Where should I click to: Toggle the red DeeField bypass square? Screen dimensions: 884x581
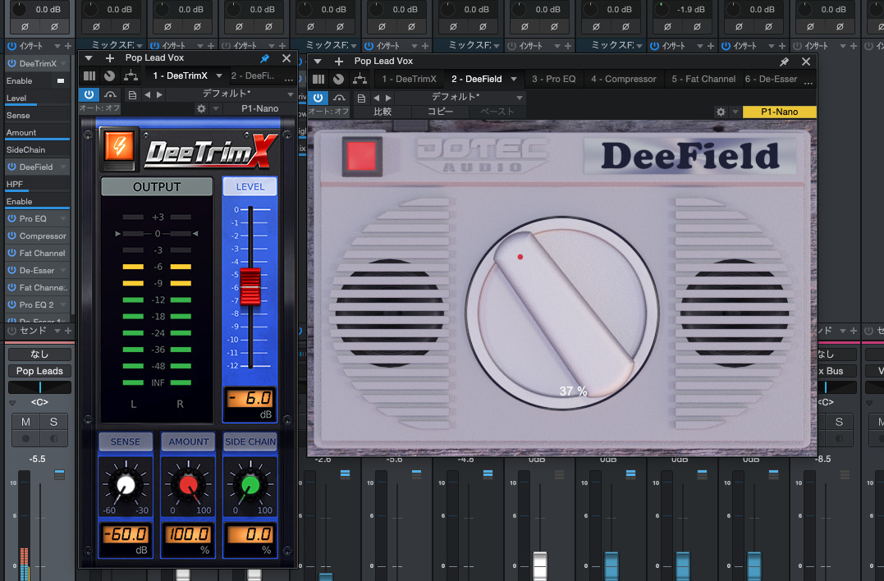[361, 156]
